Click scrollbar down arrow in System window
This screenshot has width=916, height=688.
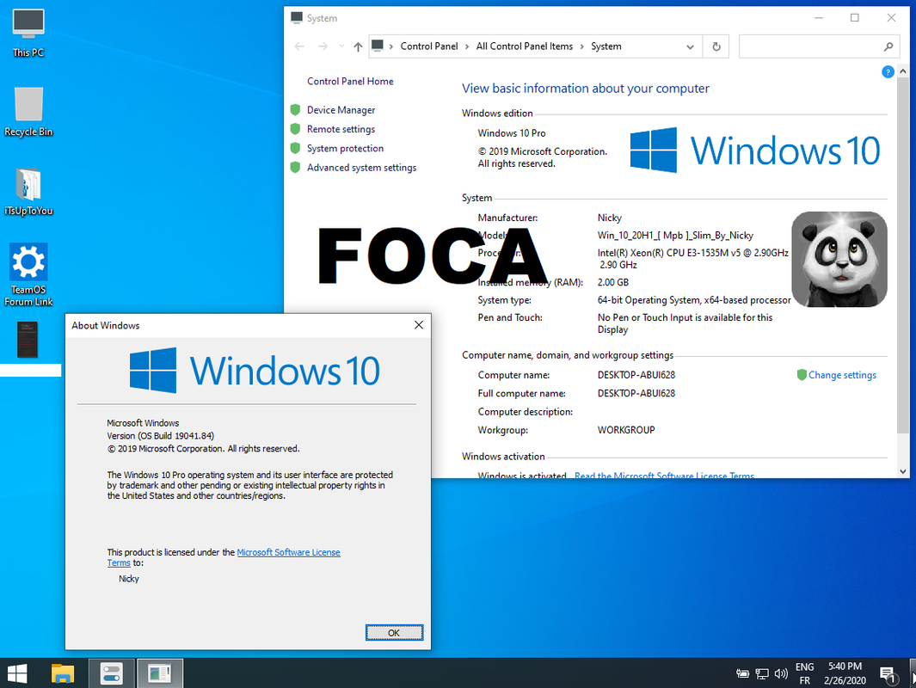(902, 471)
